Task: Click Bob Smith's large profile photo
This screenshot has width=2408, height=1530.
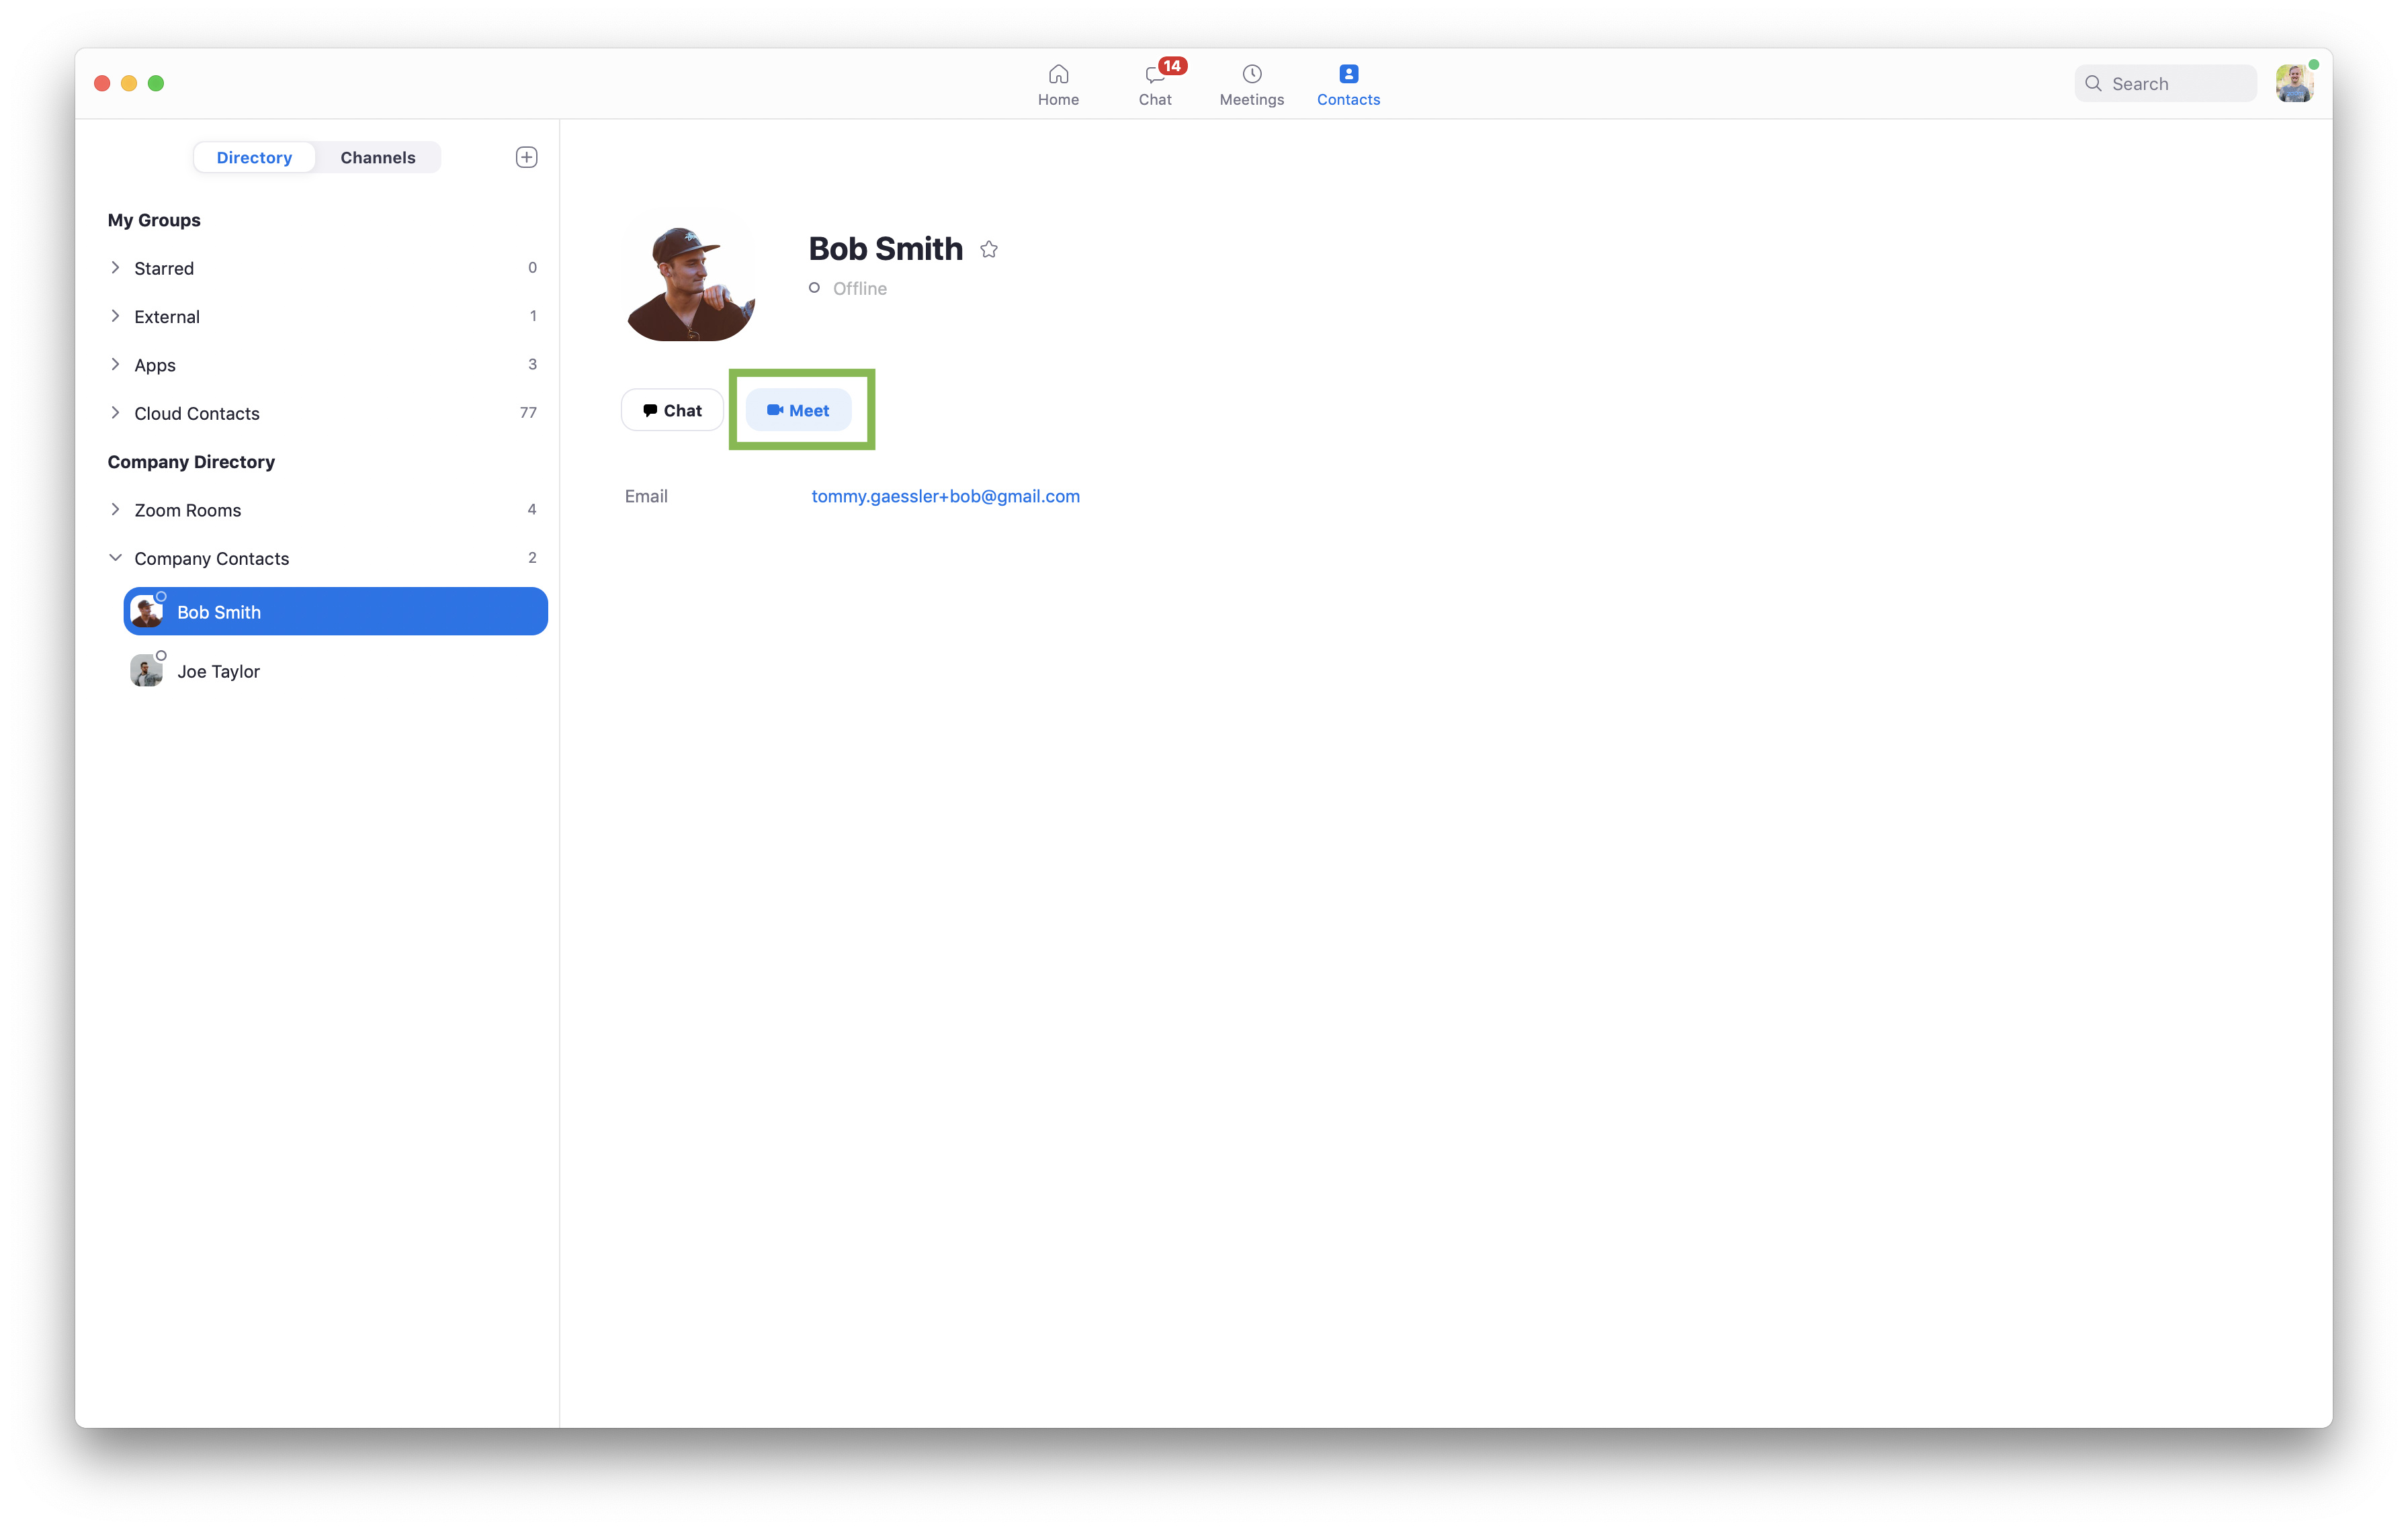Action: click(690, 282)
